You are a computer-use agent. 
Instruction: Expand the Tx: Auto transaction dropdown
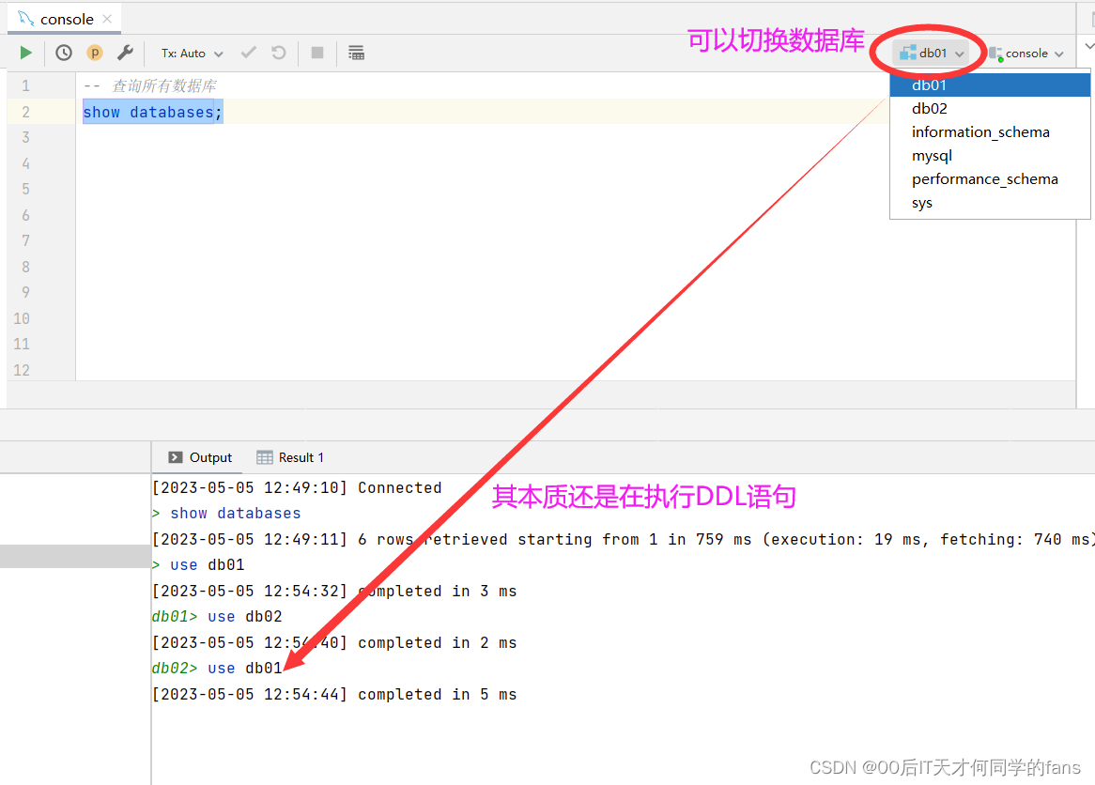pos(193,54)
